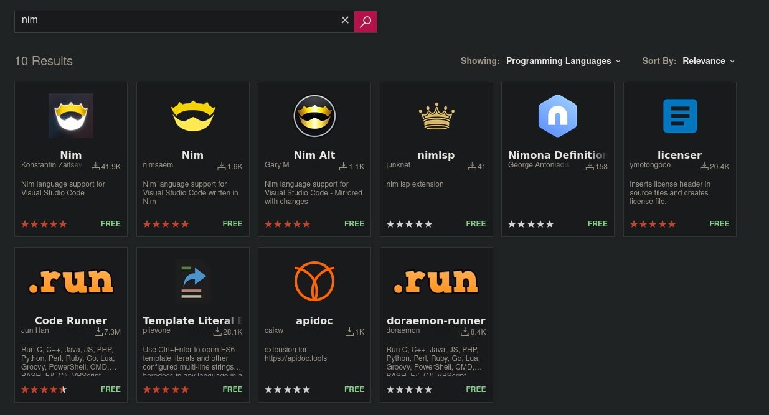This screenshot has width=769, height=415.
Task: Open the apidoc extension title
Action: [314, 320]
